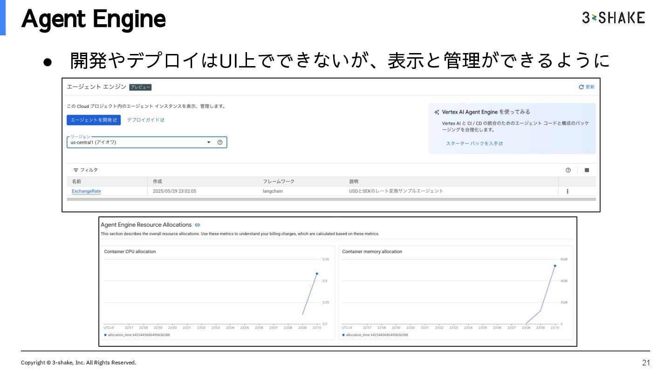Click the 説明 column header
Viewport: 671px width, 377px height.
354,182
